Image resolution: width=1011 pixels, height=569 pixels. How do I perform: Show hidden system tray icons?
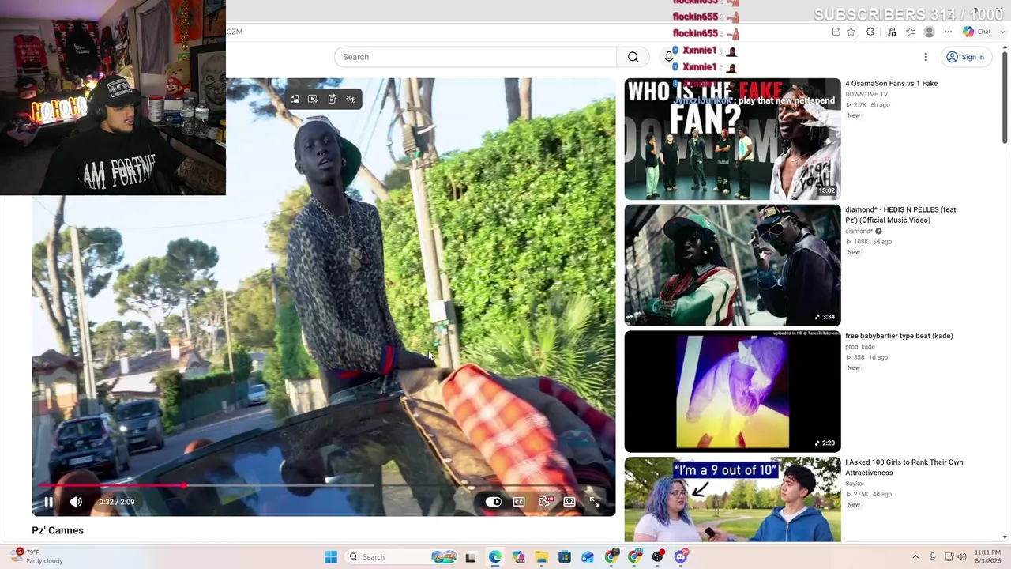coord(915,557)
